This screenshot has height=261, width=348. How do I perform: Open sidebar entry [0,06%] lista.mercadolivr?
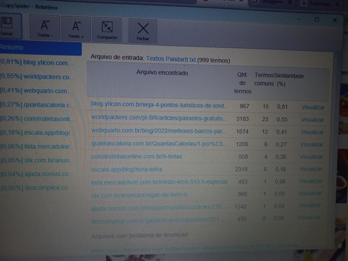point(37,146)
